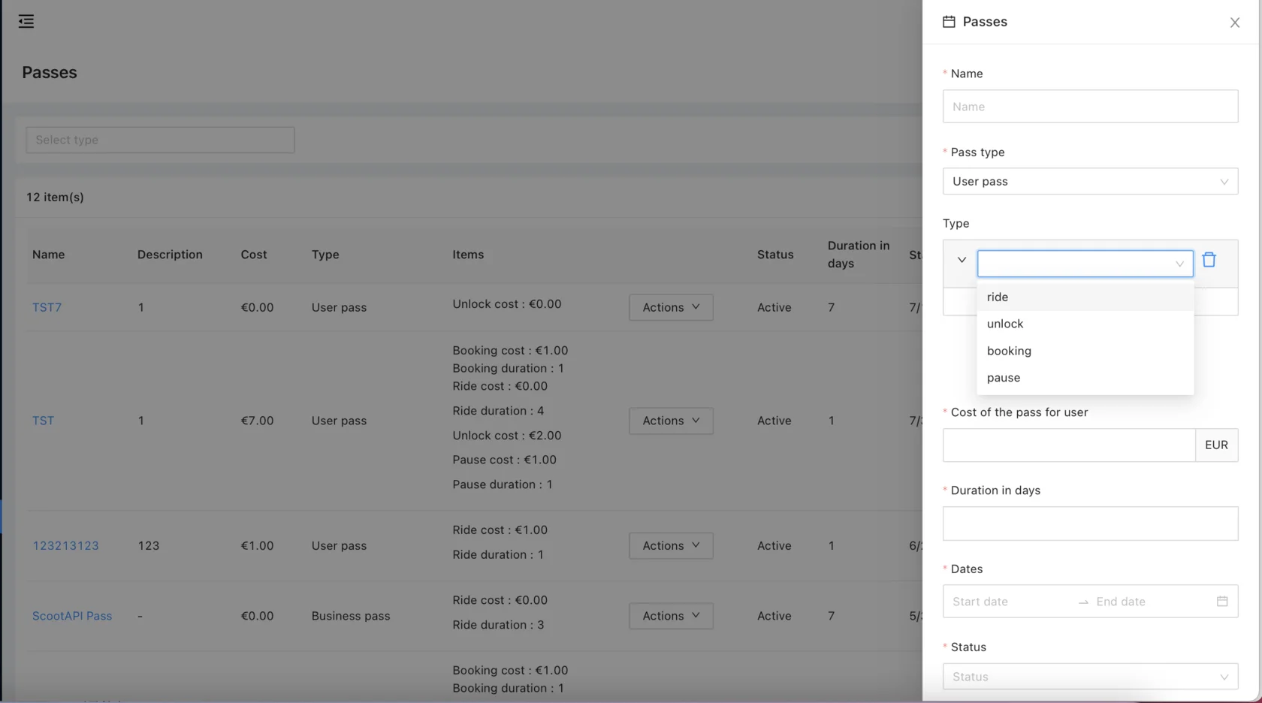Open the 123213123 pass link
The height and width of the screenshot is (703, 1262).
click(x=65, y=546)
